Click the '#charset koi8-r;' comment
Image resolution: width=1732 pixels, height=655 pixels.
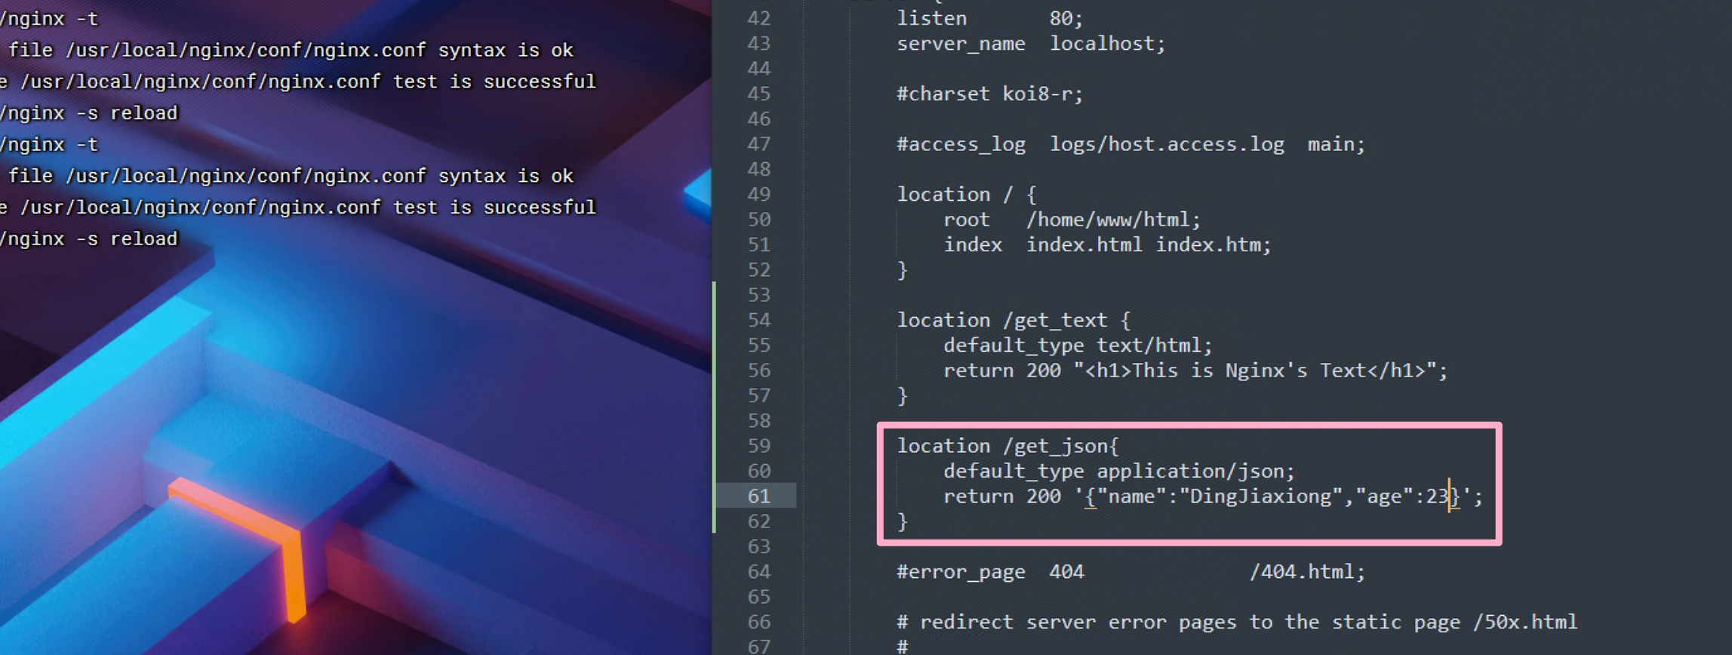989,94
